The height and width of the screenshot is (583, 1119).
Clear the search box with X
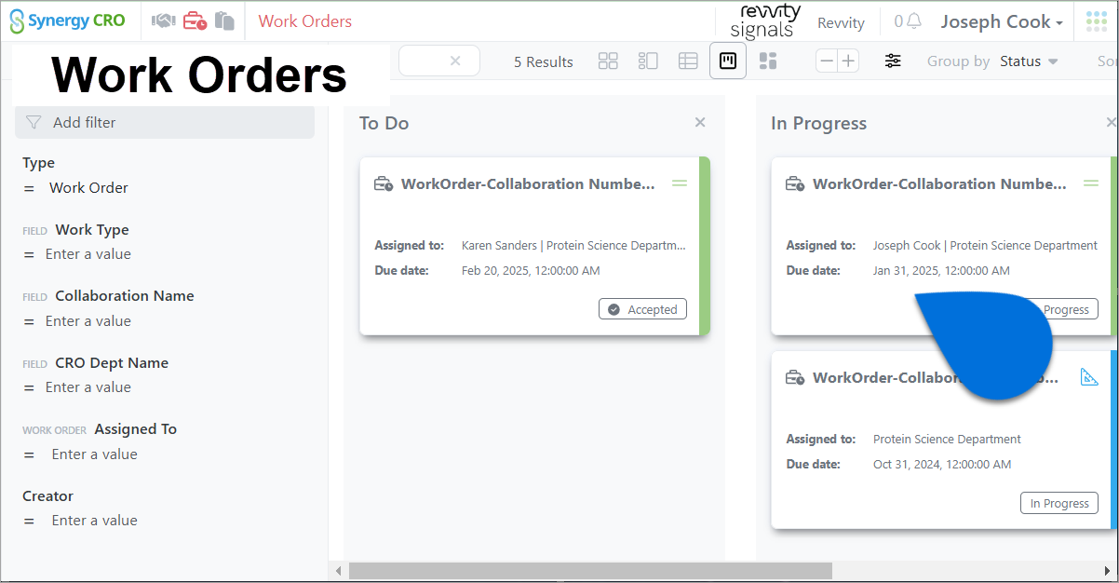coord(455,61)
